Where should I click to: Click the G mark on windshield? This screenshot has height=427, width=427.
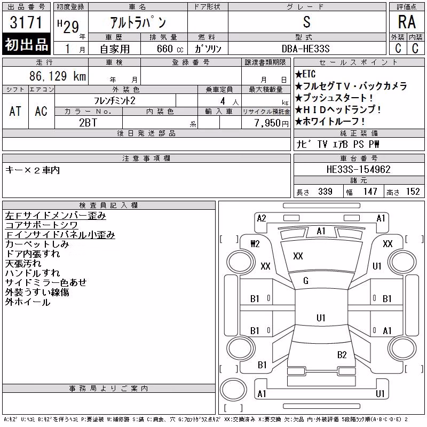pos(306,281)
